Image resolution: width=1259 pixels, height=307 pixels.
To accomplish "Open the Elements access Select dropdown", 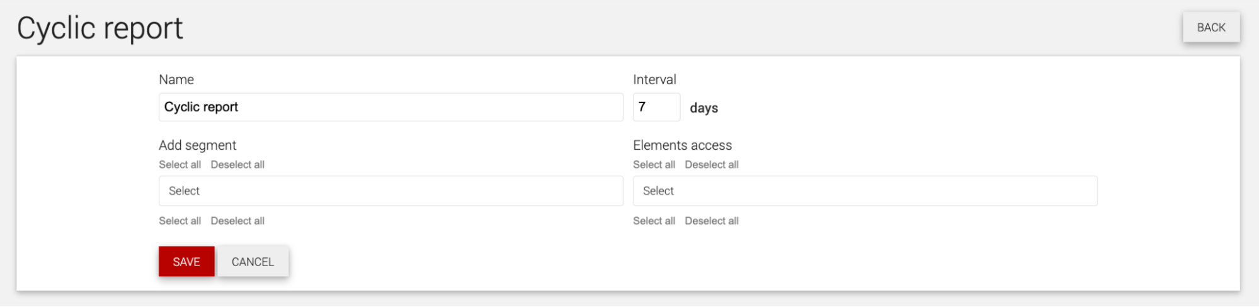I will [x=865, y=191].
